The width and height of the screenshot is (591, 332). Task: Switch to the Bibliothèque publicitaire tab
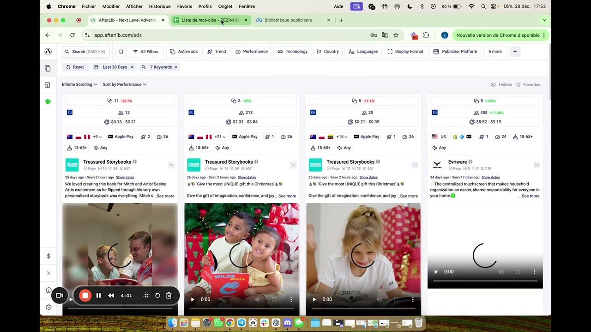[293, 20]
